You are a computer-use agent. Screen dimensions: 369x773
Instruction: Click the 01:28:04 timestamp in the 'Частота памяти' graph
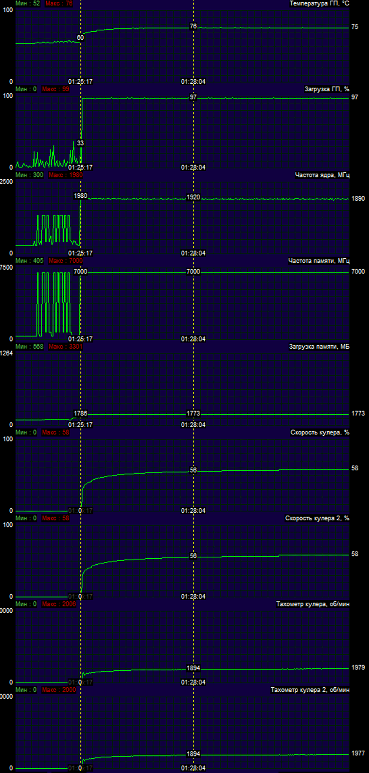click(x=193, y=339)
